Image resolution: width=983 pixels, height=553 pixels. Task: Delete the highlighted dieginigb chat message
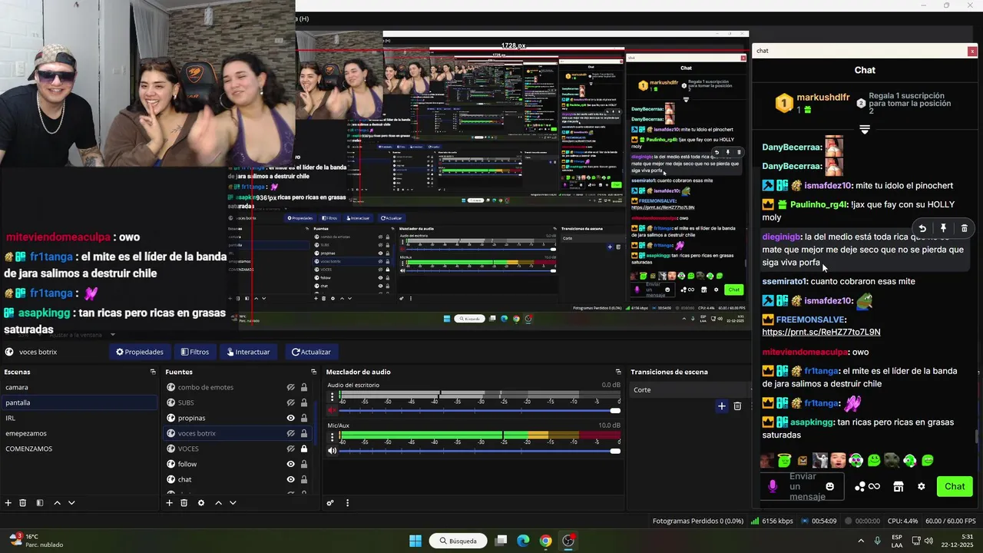(x=965, y=228)
